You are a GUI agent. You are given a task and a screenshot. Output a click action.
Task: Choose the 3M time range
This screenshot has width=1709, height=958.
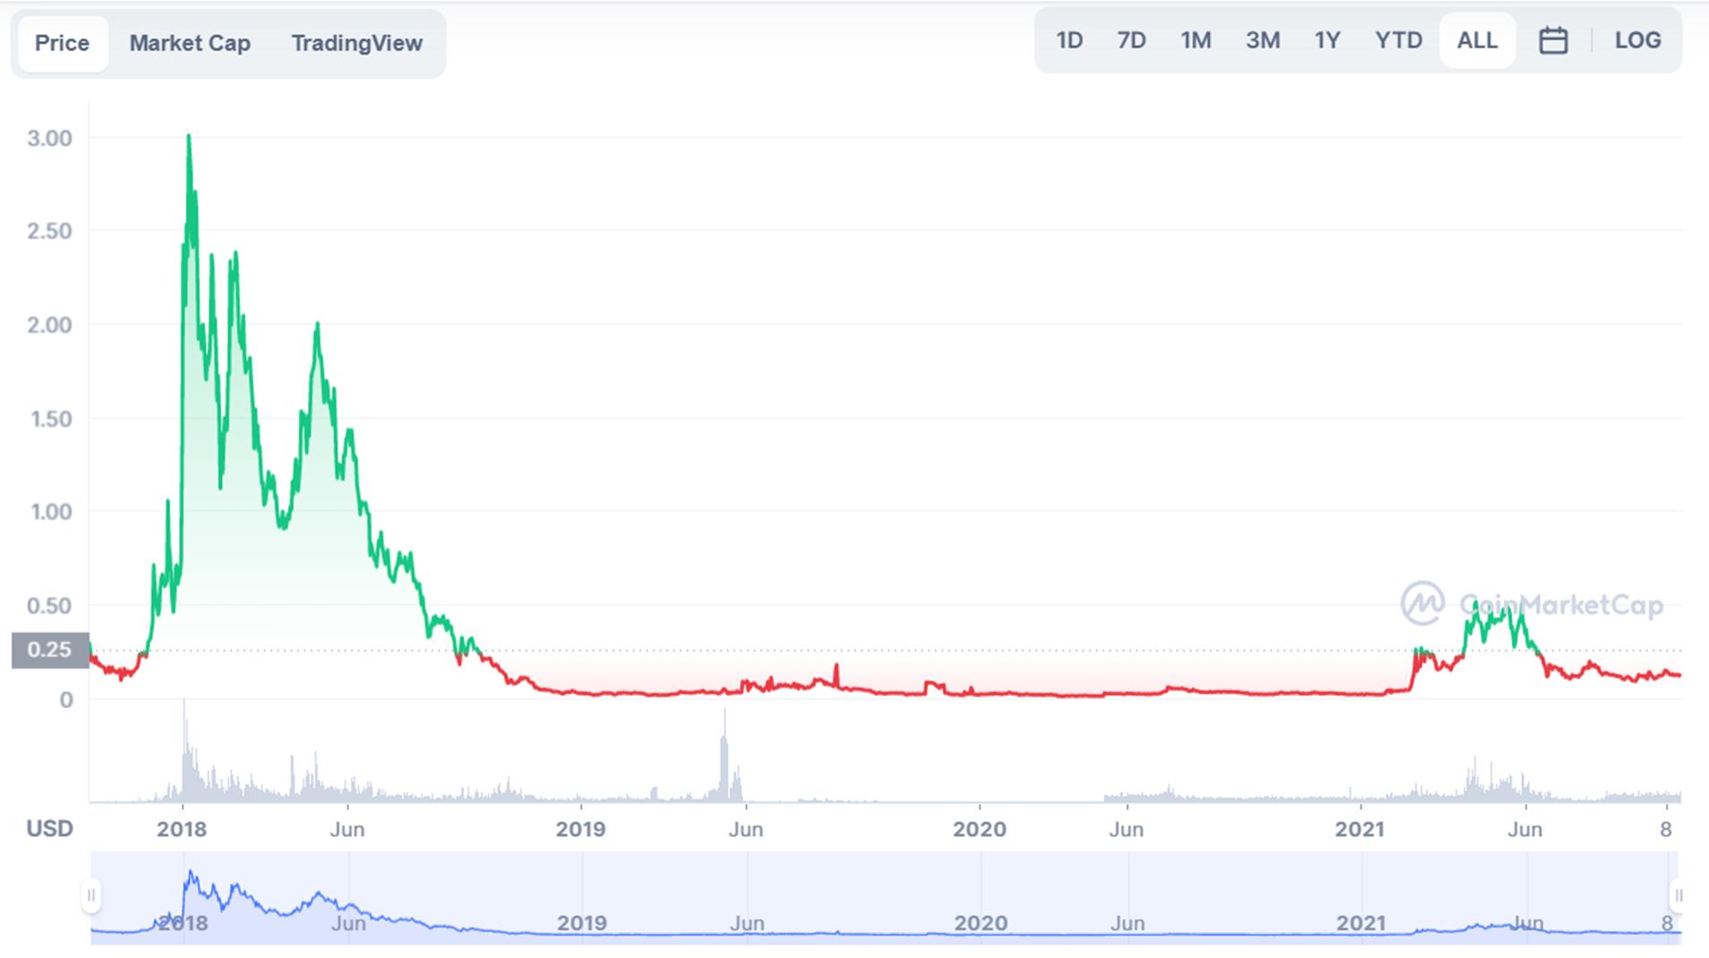(1262, 41)
